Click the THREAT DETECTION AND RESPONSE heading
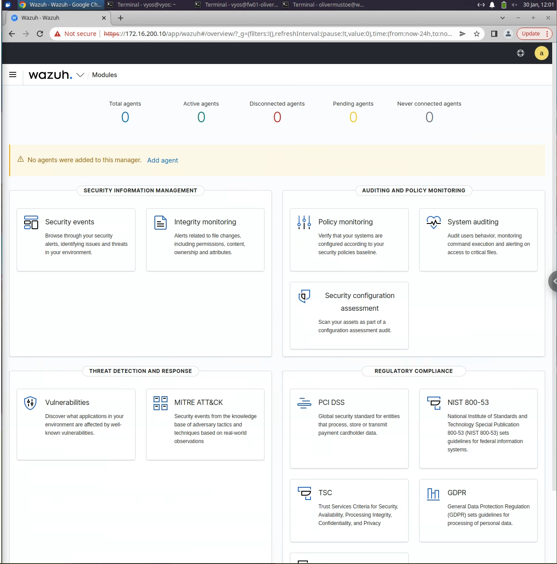 point(140,371)
